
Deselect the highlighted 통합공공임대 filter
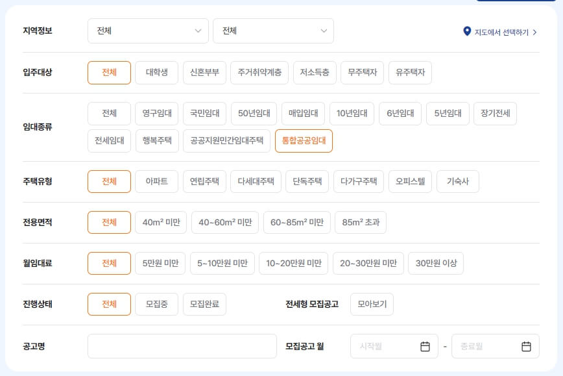point(304,140)
